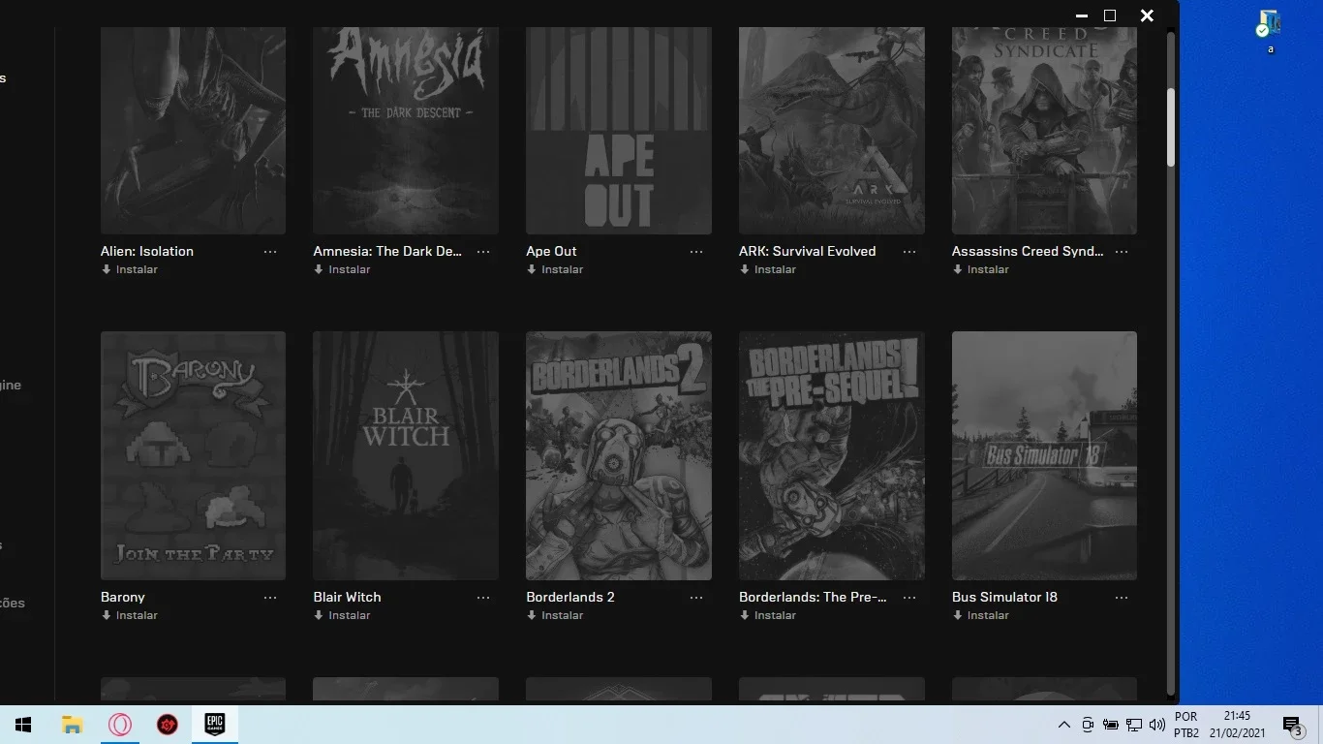Open the three-dot menu for Bus Simulator 18

pyautogui.click(x=1122, y=598)
